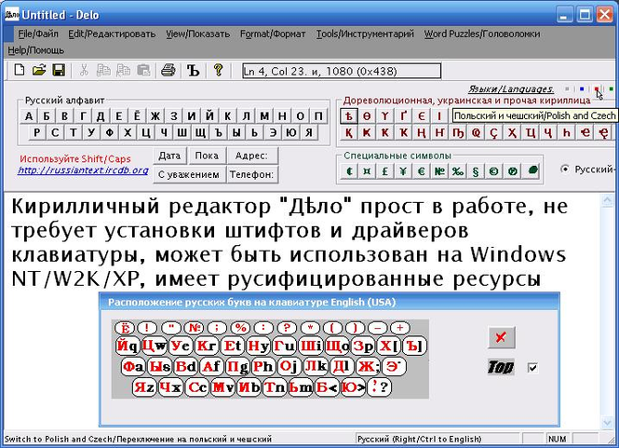Open the Help/Помощь menu
Viewport: 619px width, 448px height.
point(36,50)
